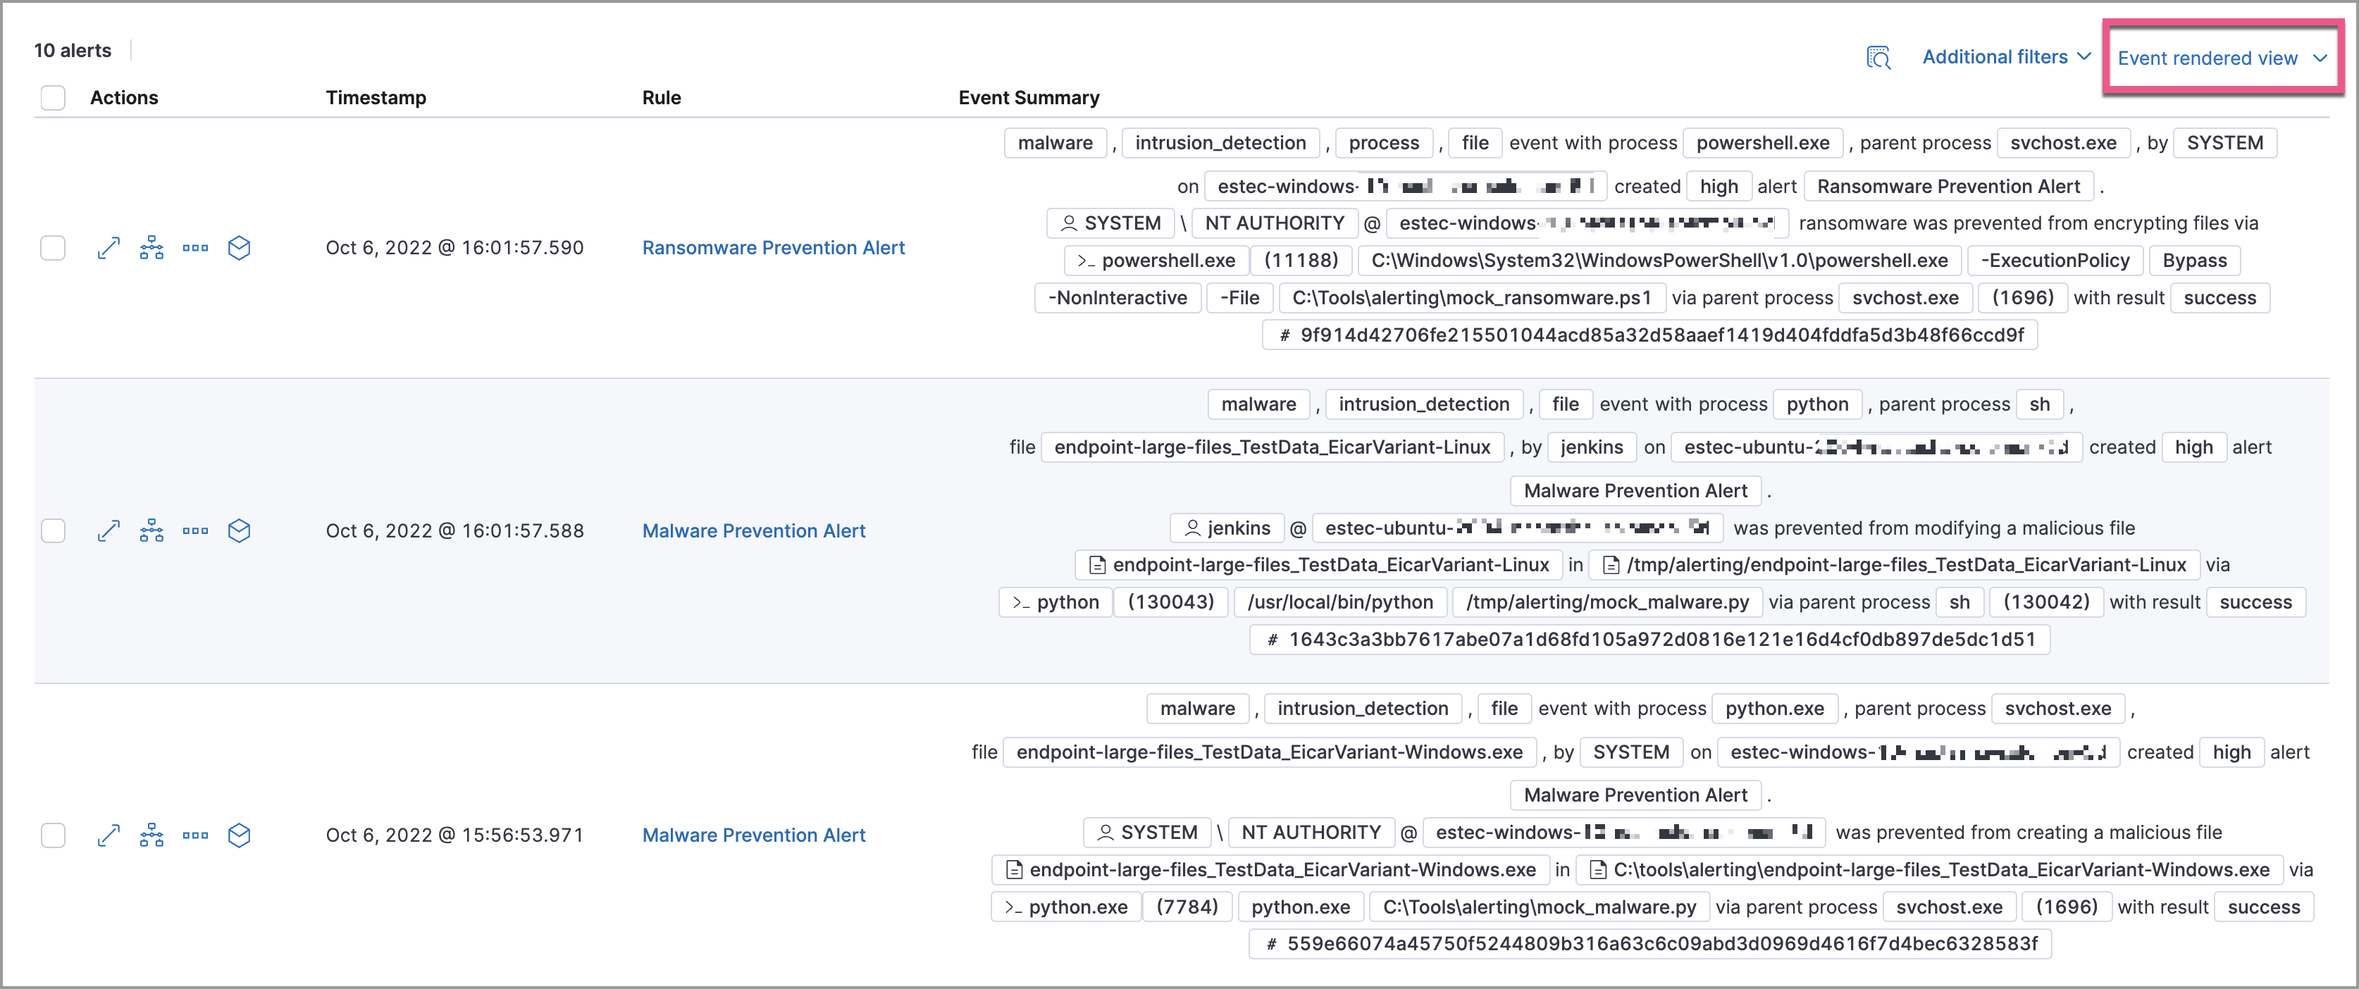Click the Bypass argument badge
The width and height of the screenshot is (2359, 989).
2194,261
